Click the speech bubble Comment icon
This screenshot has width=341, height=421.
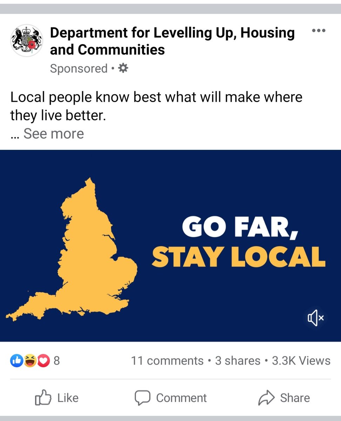pos(143,398)
